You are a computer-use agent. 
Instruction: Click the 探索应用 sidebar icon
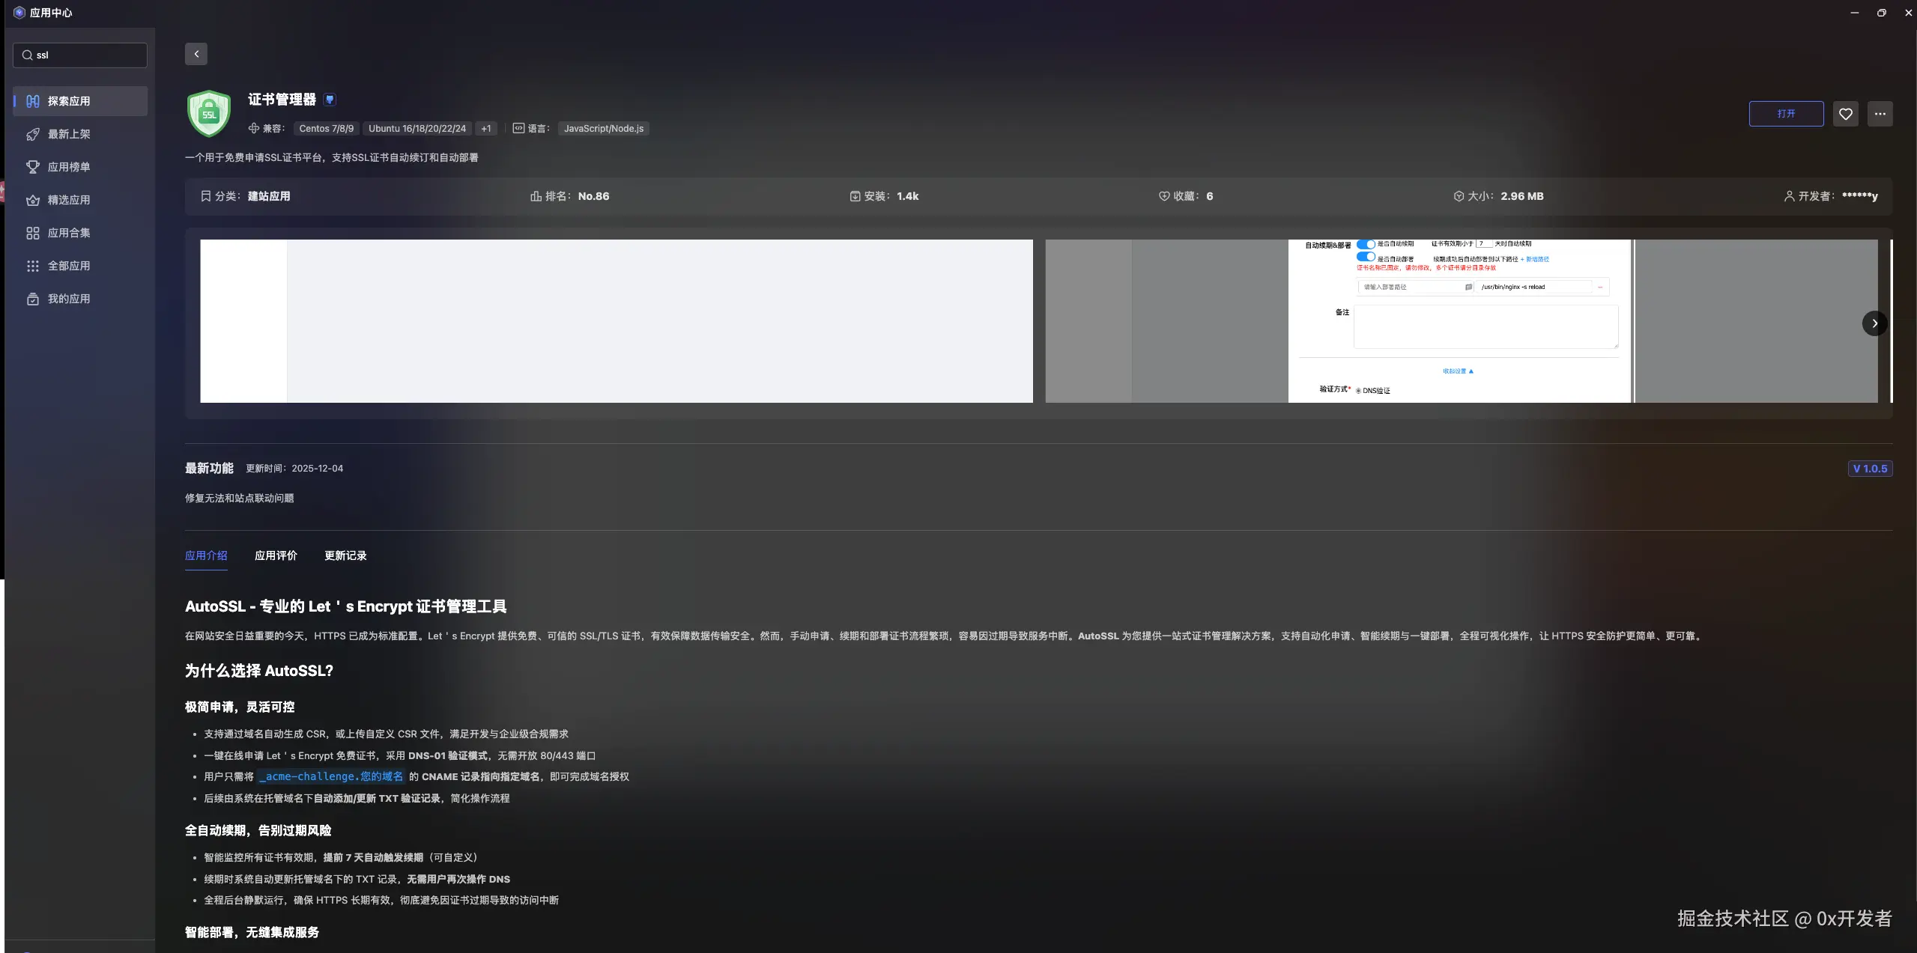click(33, 101)
